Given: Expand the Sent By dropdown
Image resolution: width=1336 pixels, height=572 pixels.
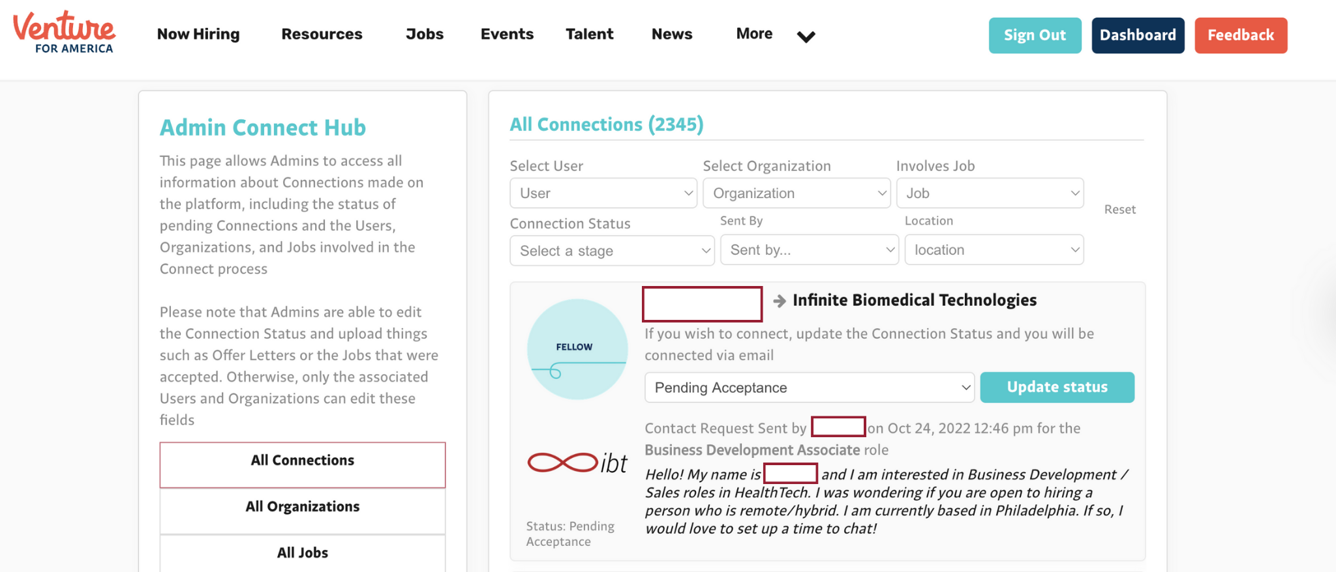Looking at the screenshot, I should (810, 250).
